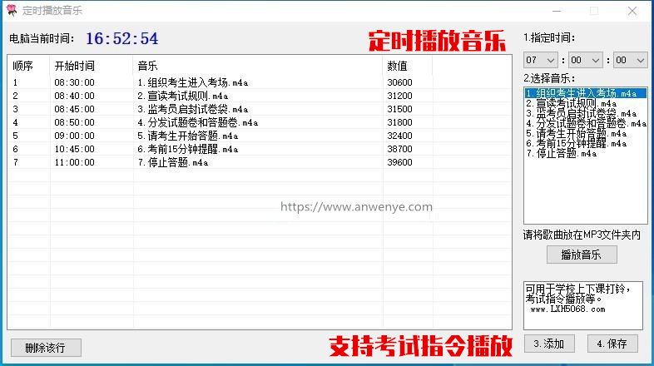Click the description text box mentioning www.LXH5068.com
The width and height of the screenshot is (654, 366).
[582, 304]
